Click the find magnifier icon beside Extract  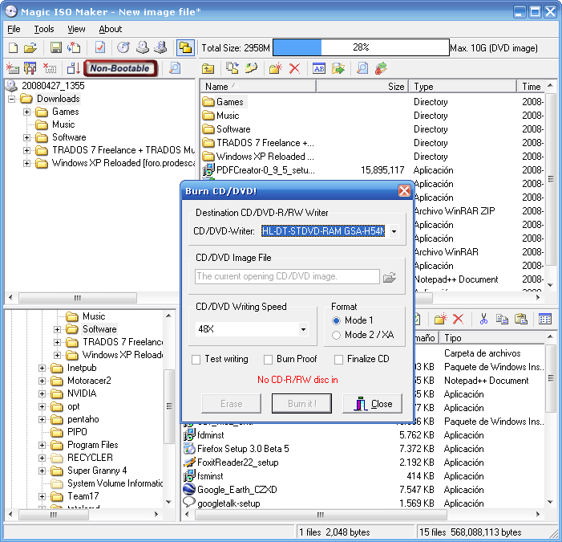pyautogui.click(x=362, y=68)
